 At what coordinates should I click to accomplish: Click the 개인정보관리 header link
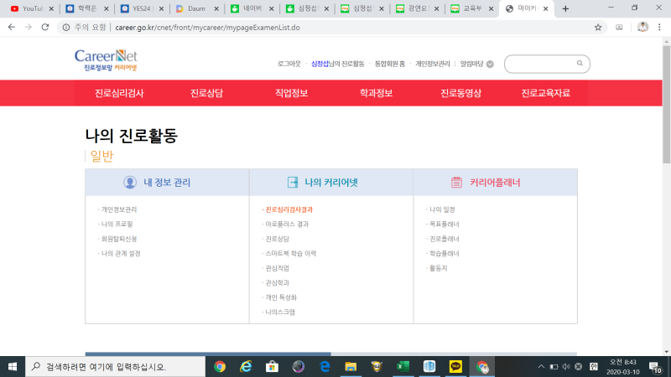(x=432, y=64)
